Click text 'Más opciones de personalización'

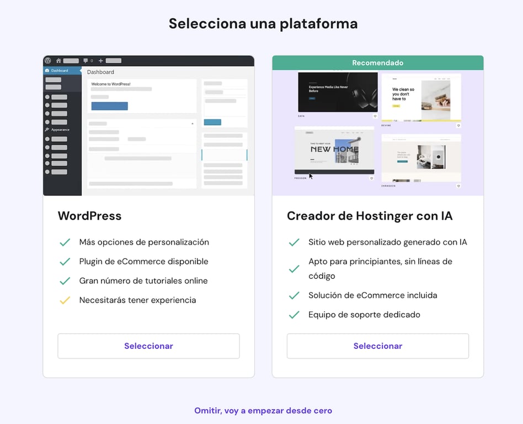click(144, 242)
